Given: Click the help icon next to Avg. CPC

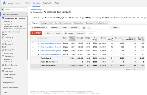Looking at the screenshot, I should (x=96, y=40).
